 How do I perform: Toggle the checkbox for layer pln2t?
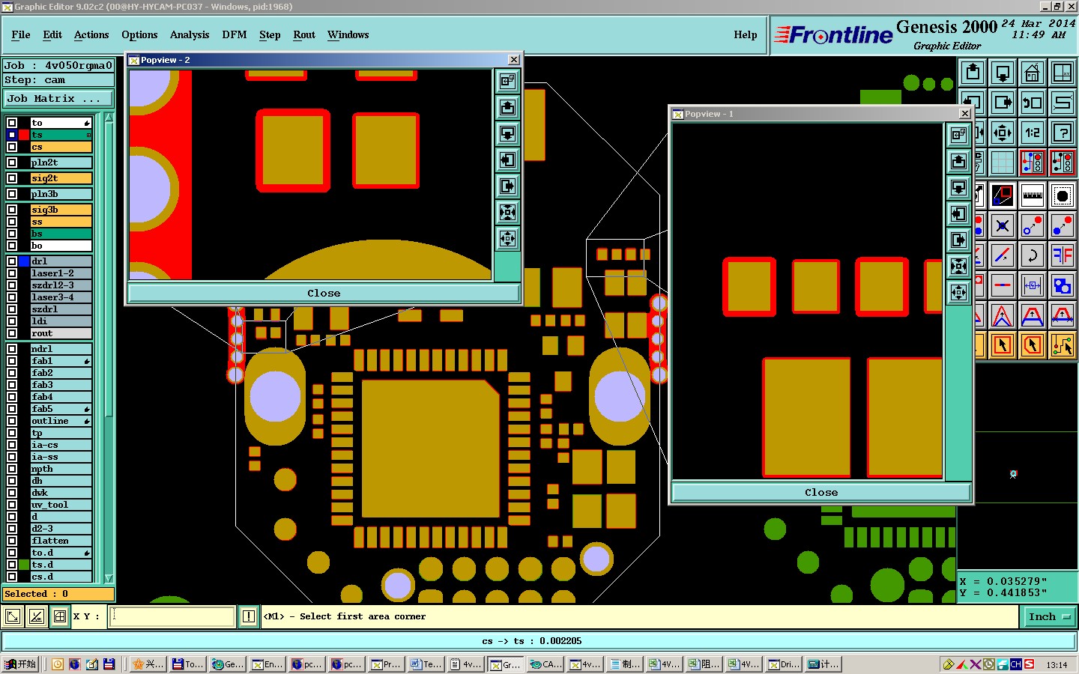coord(12,163)
